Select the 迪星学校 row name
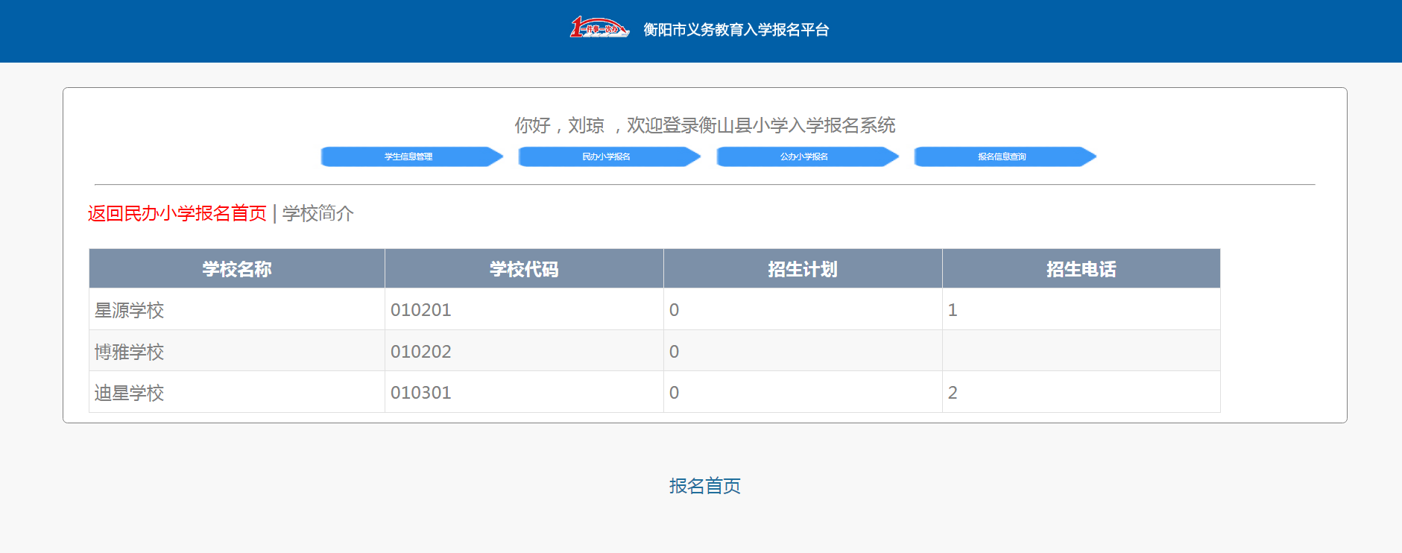This screenshot has height=553, width=1402. (130, 393)
